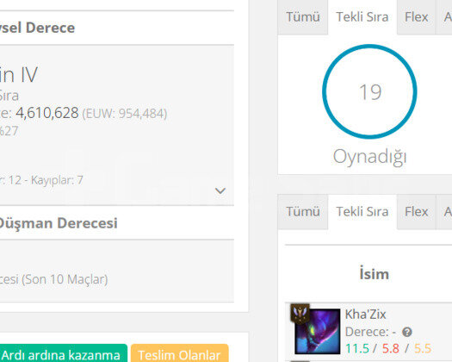452x362 pixels.
Task: Click the 5.5 assists value
Action: [423, 349]
